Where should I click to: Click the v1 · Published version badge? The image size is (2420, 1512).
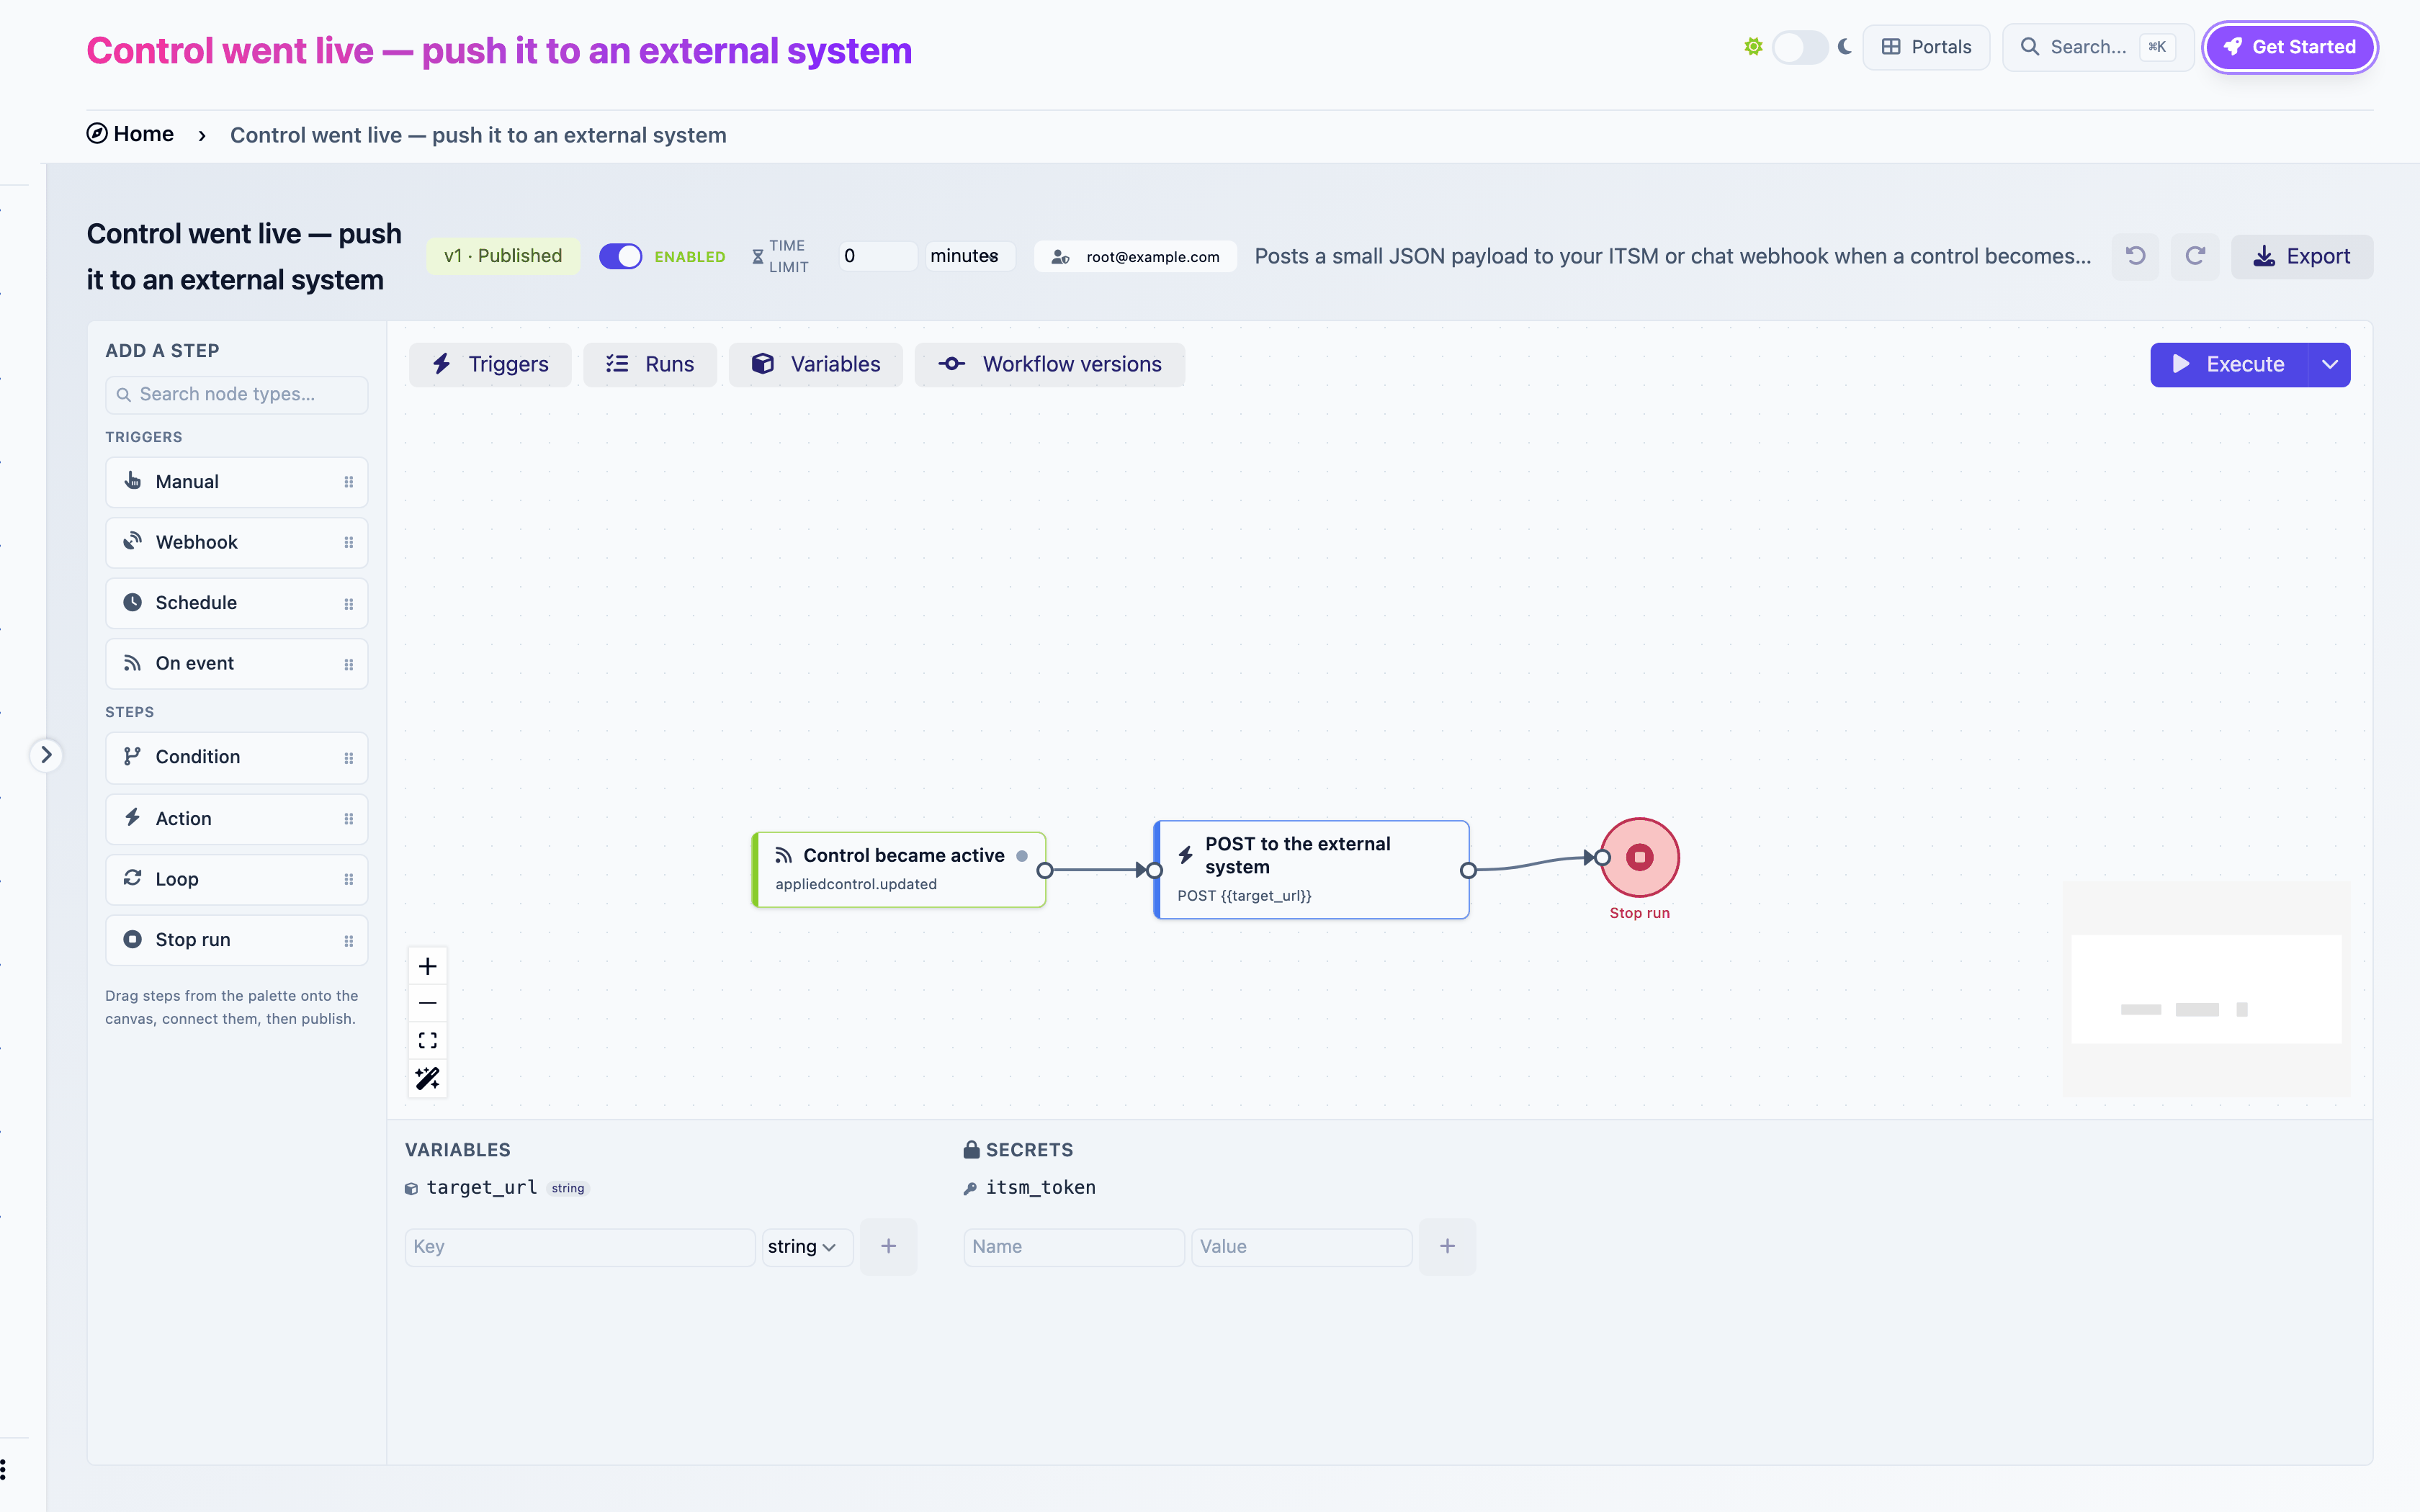tap(503, 256)
